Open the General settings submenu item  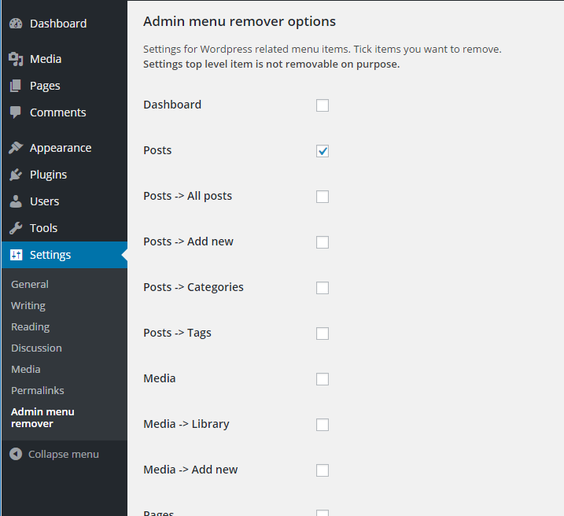click(30, 284)
